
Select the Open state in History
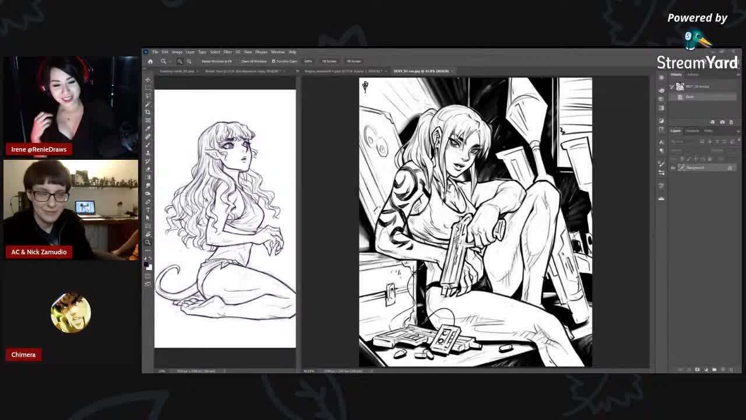pos(703,97)
